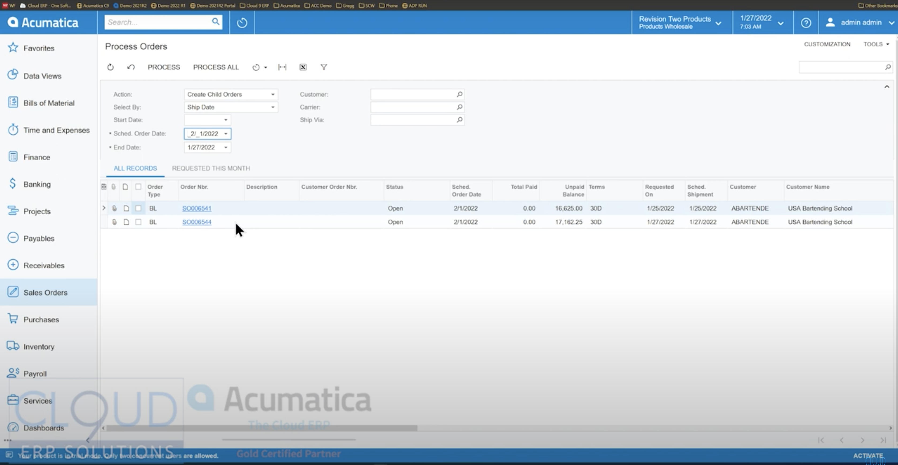Viewport: 898px width, 465px height.
Task: Open Bills of Material workspace
Action: coord(48,103)
